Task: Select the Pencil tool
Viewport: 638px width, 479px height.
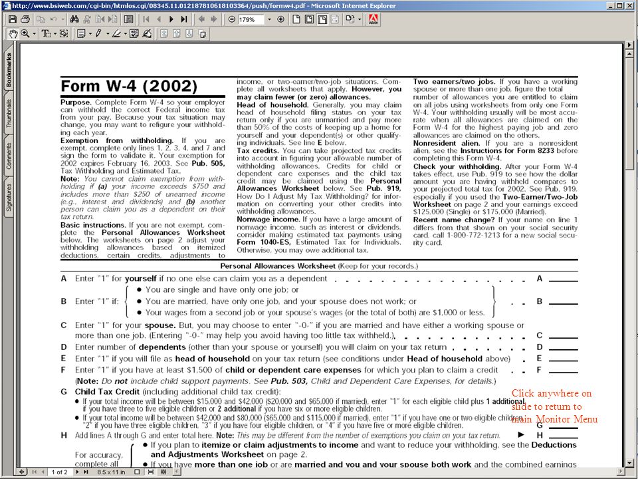Action: pos(99,34)
